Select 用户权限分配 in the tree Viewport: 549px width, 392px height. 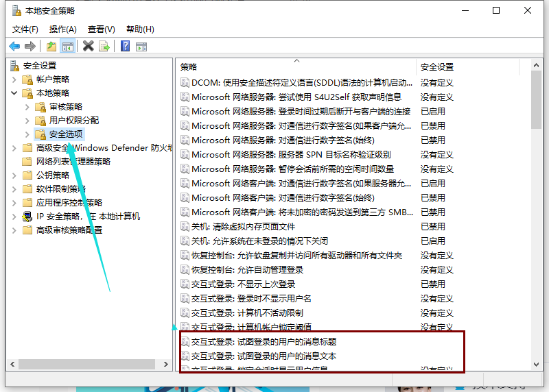click(x=74, y=121)
